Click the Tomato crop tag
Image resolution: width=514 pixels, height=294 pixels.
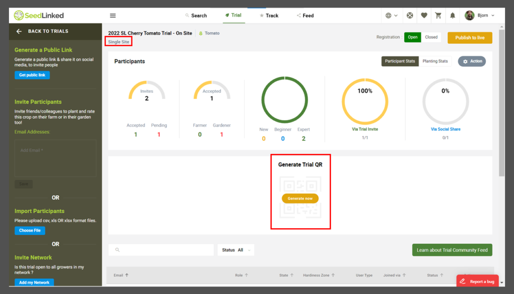coord(209,33)
